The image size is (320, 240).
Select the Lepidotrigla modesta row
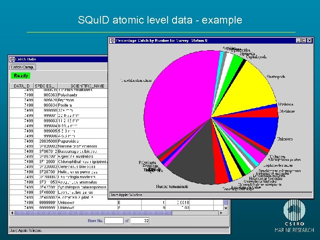tap(59, 177)
